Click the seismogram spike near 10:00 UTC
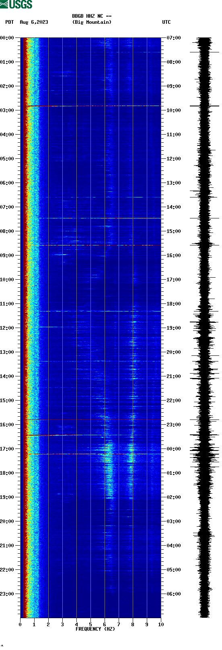The image size is (222, 650). tap(204, 106)
